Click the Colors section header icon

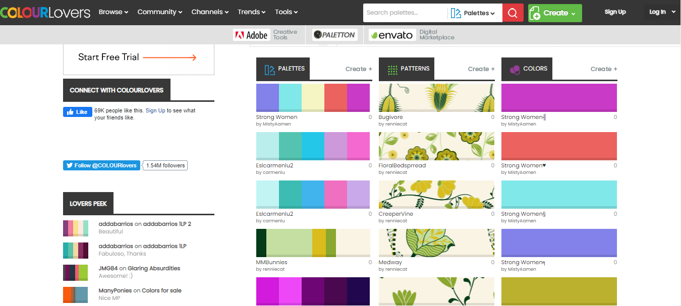[x=515, y=70]
